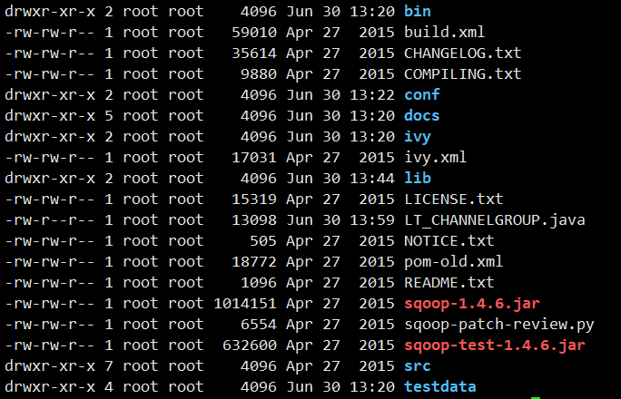Click the green terminal cursor

pos(536,397)
